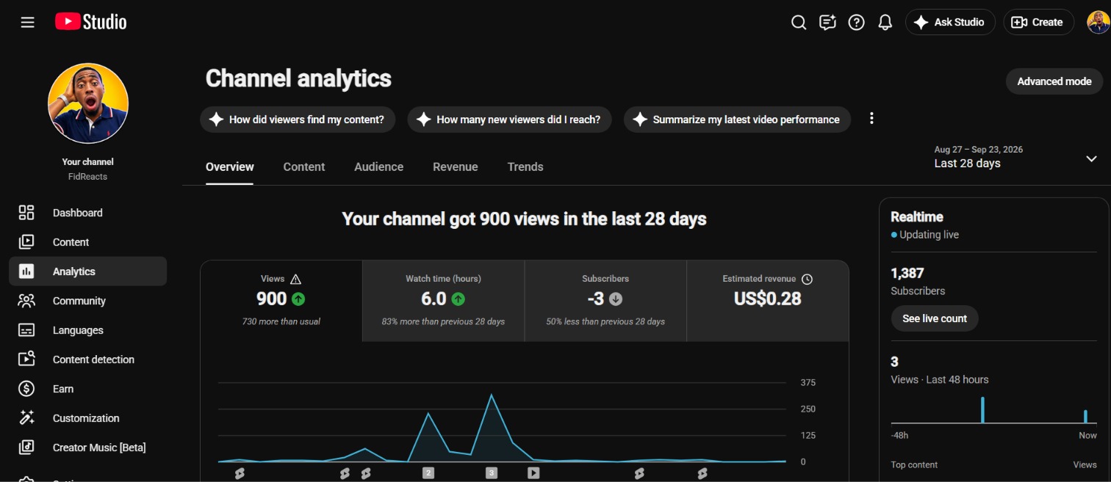Click the YouTube Studio logo
The image size is (1111, 482).
[90, 22]
